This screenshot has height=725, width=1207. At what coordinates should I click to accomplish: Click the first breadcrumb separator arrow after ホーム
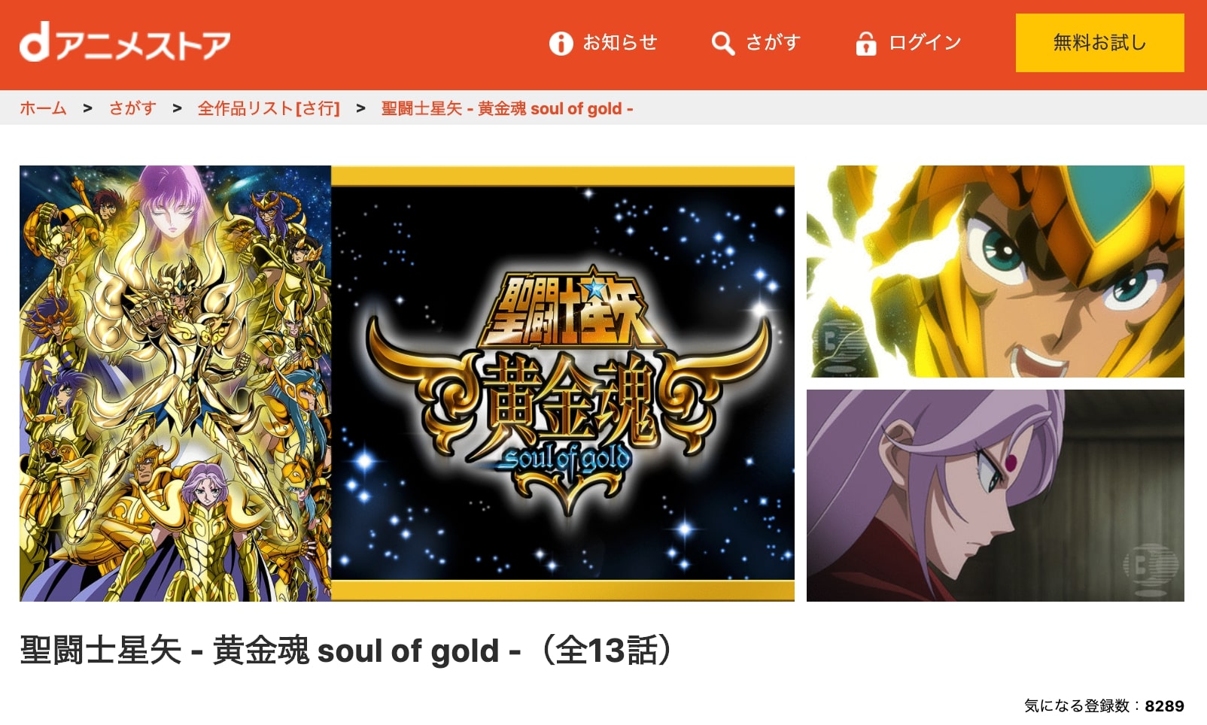click(x=88, y=108)
